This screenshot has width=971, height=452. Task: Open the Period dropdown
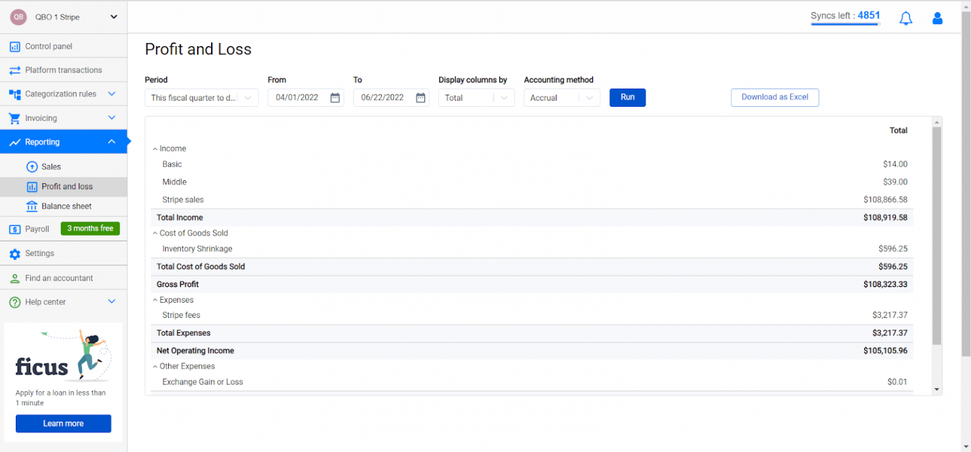201,98
